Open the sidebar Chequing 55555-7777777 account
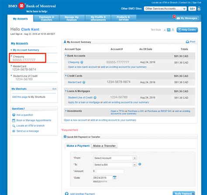The width and height of the screenshot is (207, 195). (x=28, y=58)
